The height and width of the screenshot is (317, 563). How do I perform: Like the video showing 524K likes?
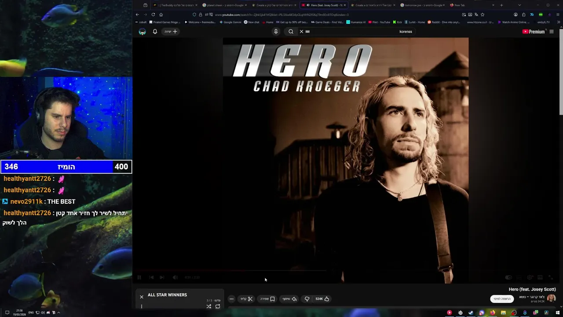pyautogui.click(x=322, y=299)
